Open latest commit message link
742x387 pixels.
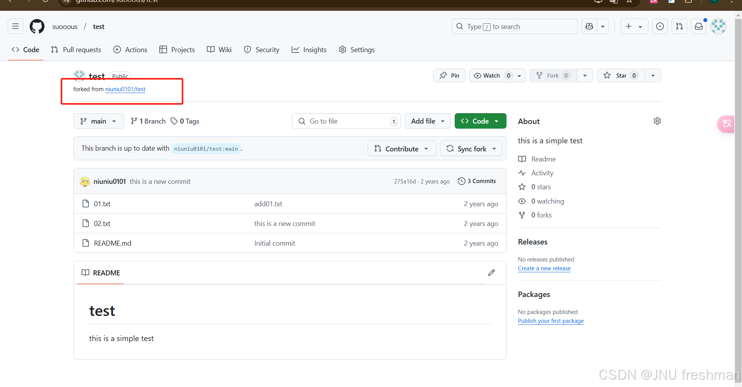click(x=160, y=181)
